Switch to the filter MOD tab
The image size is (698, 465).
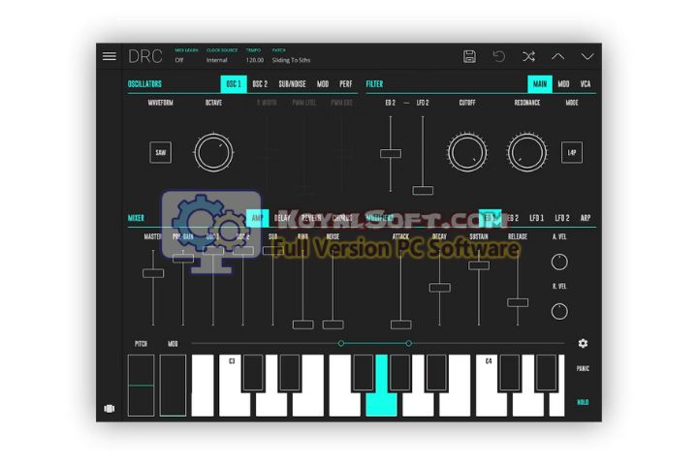click(x=563, y=84)
